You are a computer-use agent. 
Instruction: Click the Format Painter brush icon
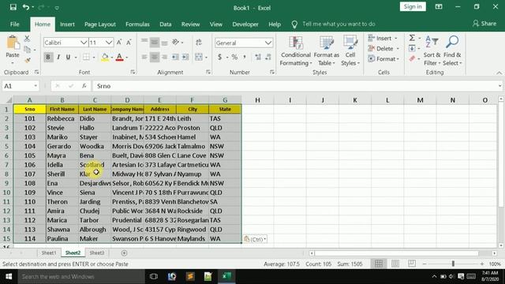click(x=28, y=60)
